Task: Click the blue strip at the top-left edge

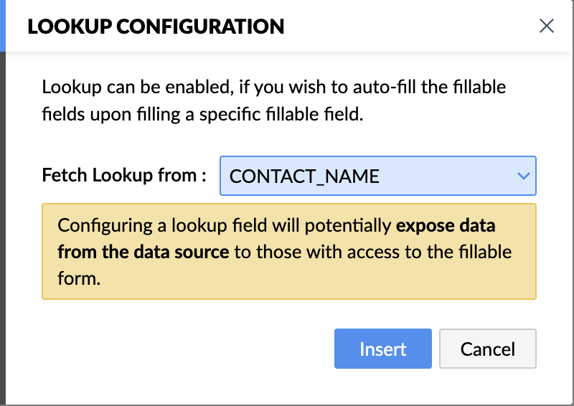Action: [x=3, y=25]
